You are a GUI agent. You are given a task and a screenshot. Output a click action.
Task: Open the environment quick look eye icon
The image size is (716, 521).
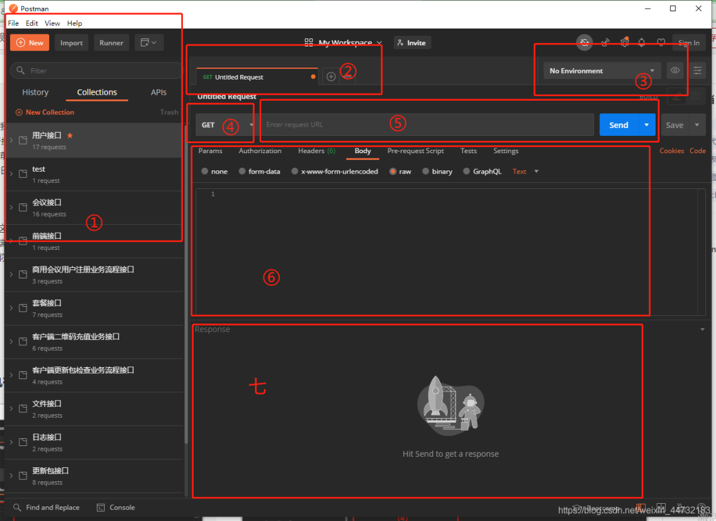click(675, 70)
